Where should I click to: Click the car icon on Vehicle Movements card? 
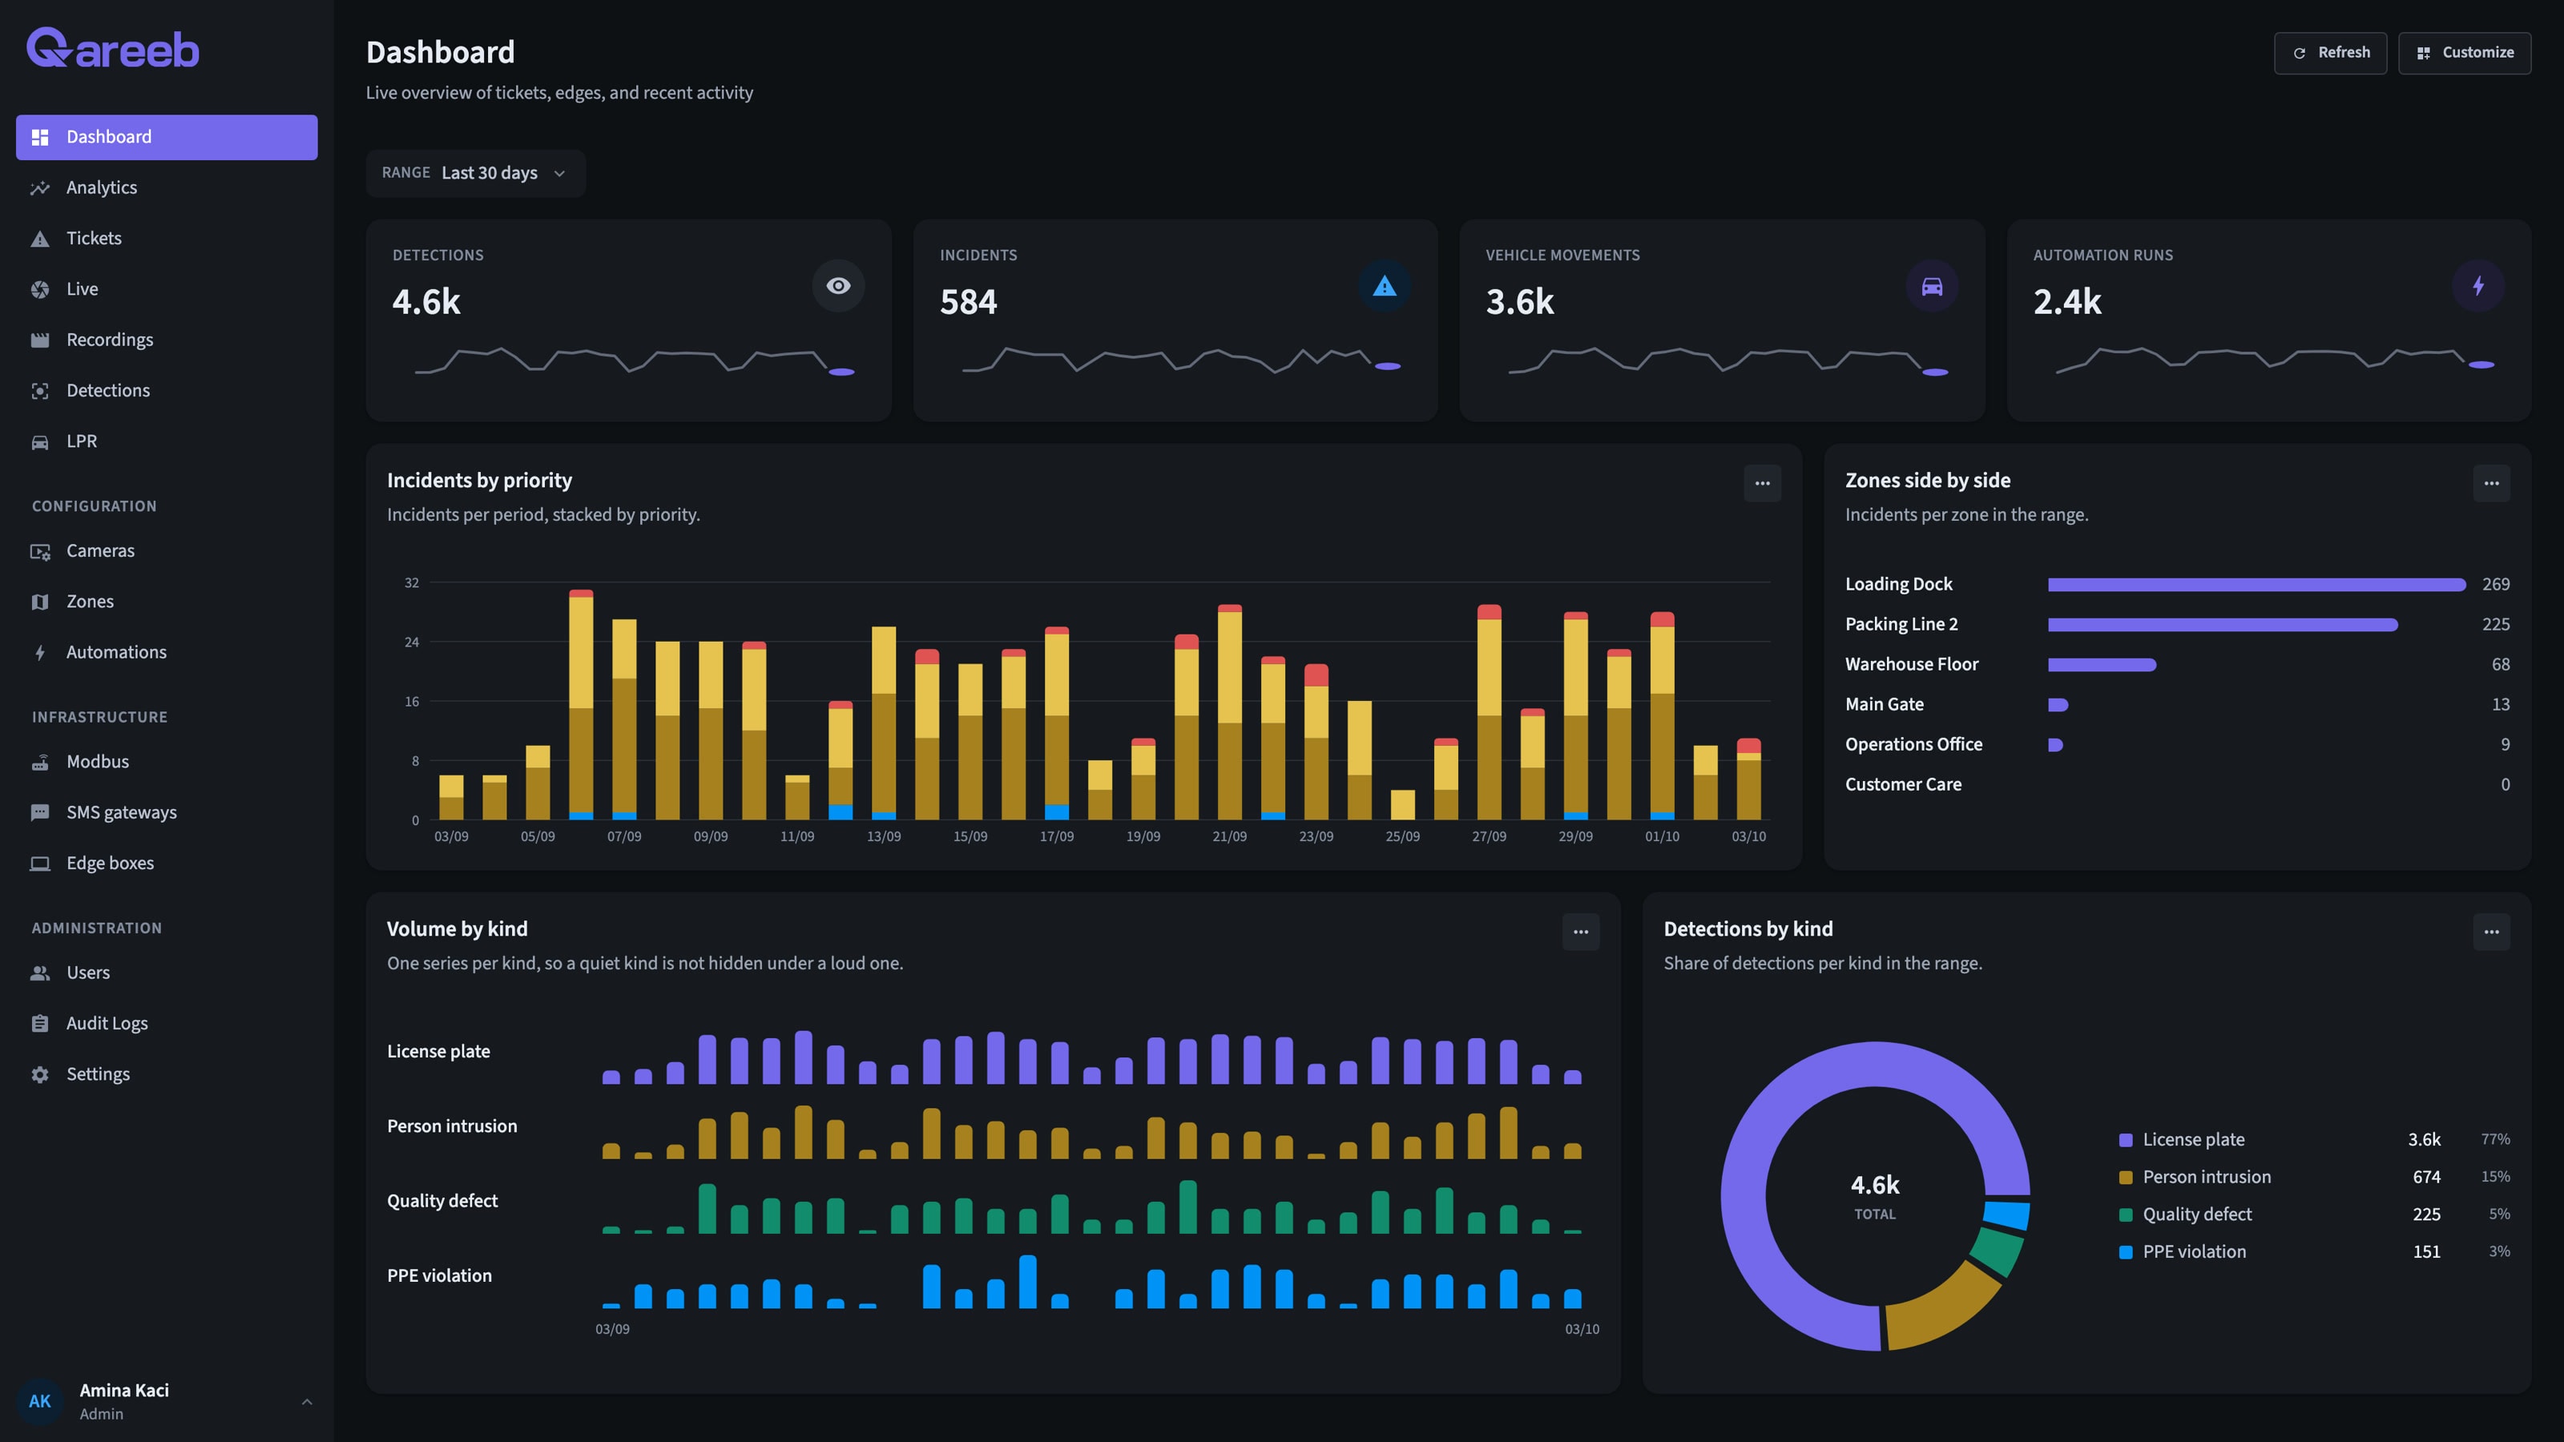1932,286
